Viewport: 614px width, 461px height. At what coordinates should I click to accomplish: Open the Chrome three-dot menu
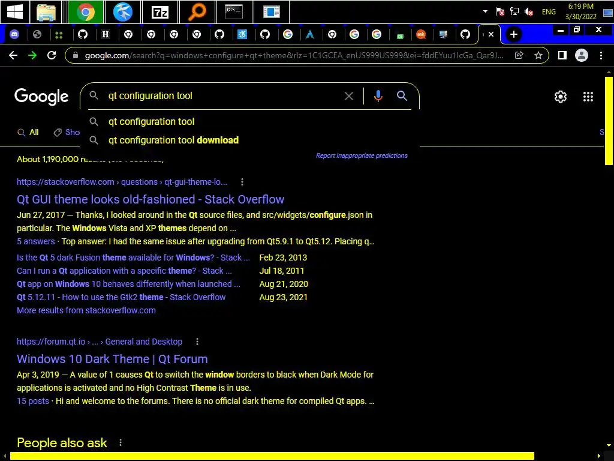[x=601, y=55]
